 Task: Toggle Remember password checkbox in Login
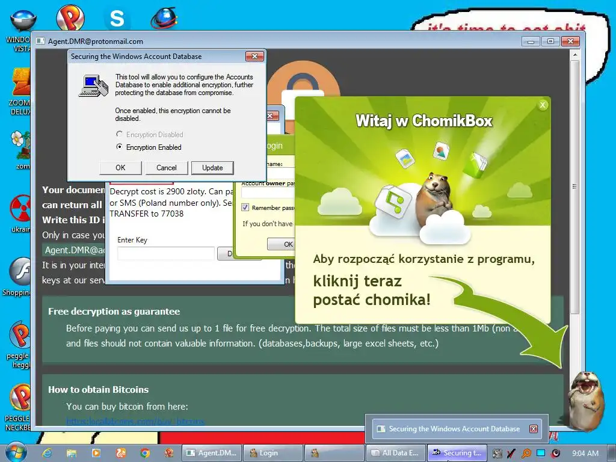coord(245,207)
